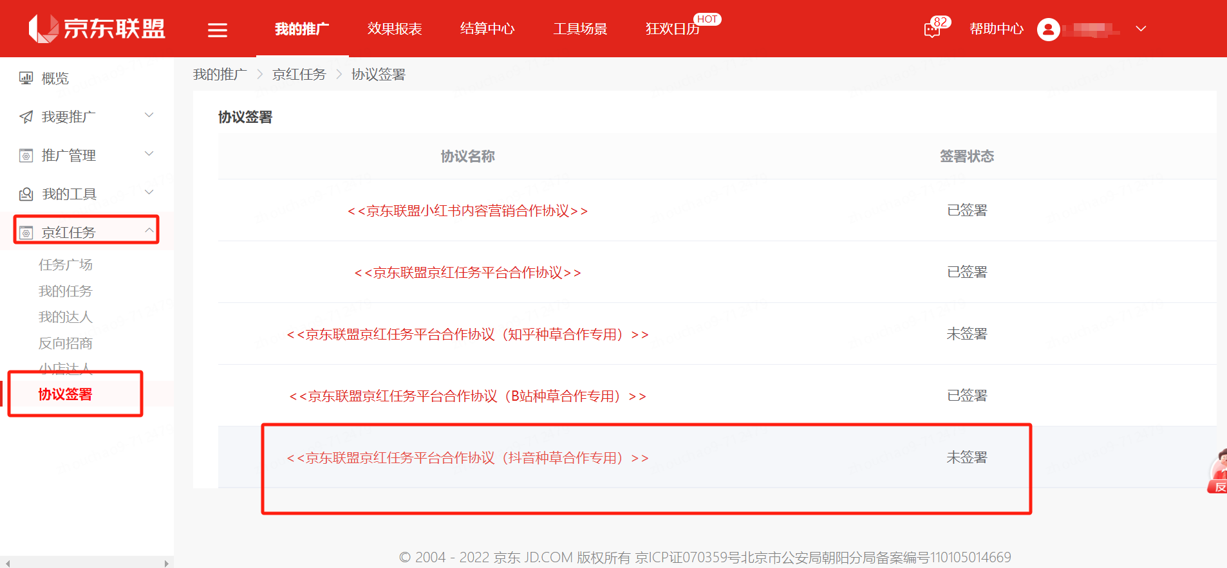Screen dimensions: 1227x568
Task: Select 推广管理 in the sidebar
Action: [68, 156]
